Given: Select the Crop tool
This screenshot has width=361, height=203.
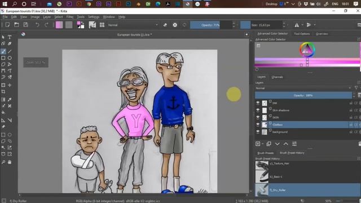Looking at the screenshot, I should point(3,91).
